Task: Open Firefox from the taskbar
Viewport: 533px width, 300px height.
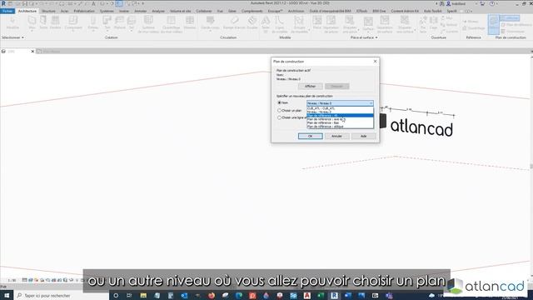Action: tap(212, 296)
